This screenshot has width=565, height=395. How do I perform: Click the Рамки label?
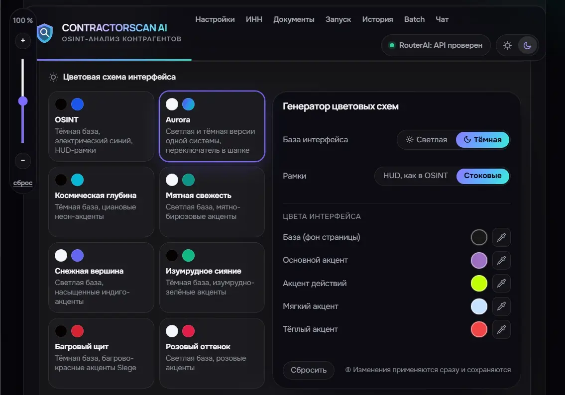[x=294, y=176]
